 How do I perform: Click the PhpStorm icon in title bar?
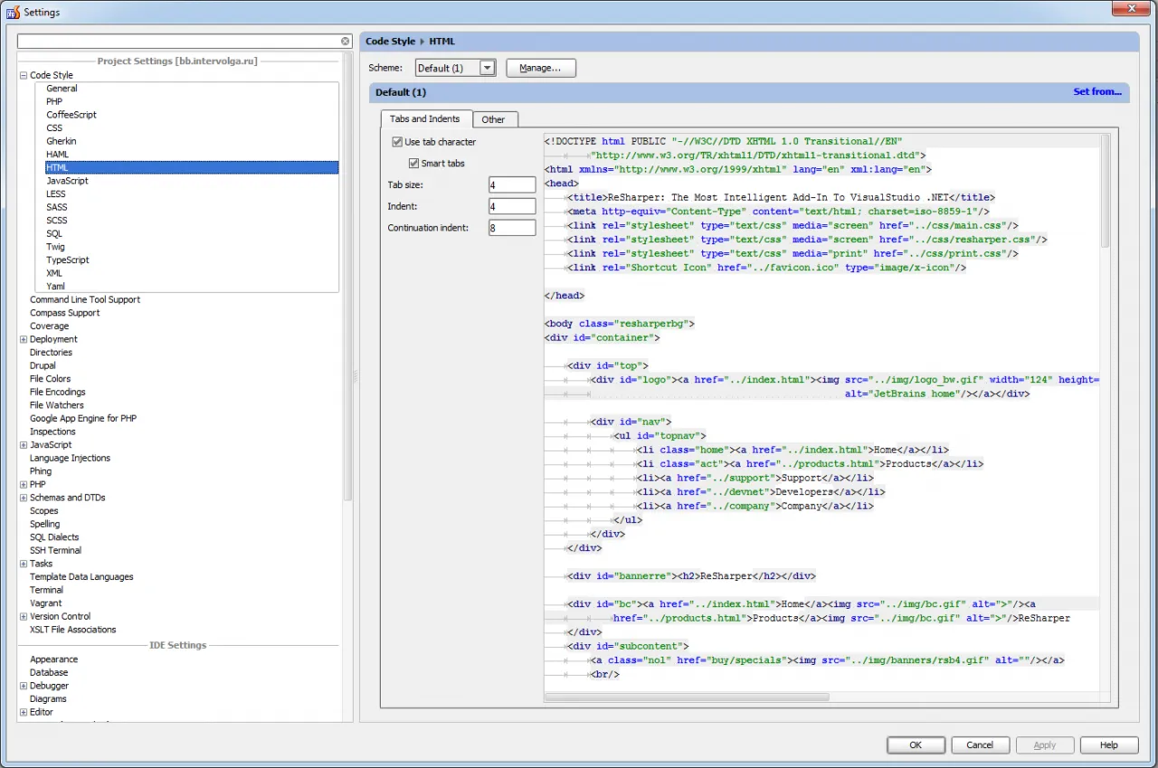(x=13, y=12)
